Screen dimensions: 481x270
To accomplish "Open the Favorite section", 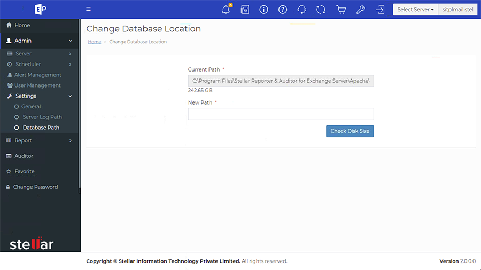I will click(x=24, y=171).
